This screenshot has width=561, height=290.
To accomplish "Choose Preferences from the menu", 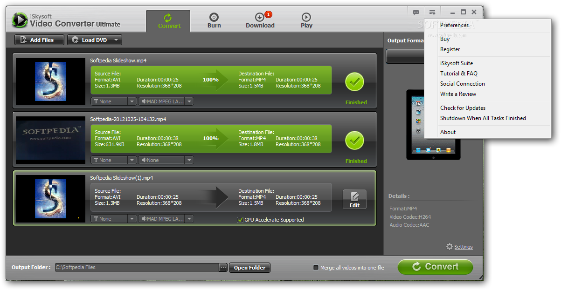I will coord(454,25).
